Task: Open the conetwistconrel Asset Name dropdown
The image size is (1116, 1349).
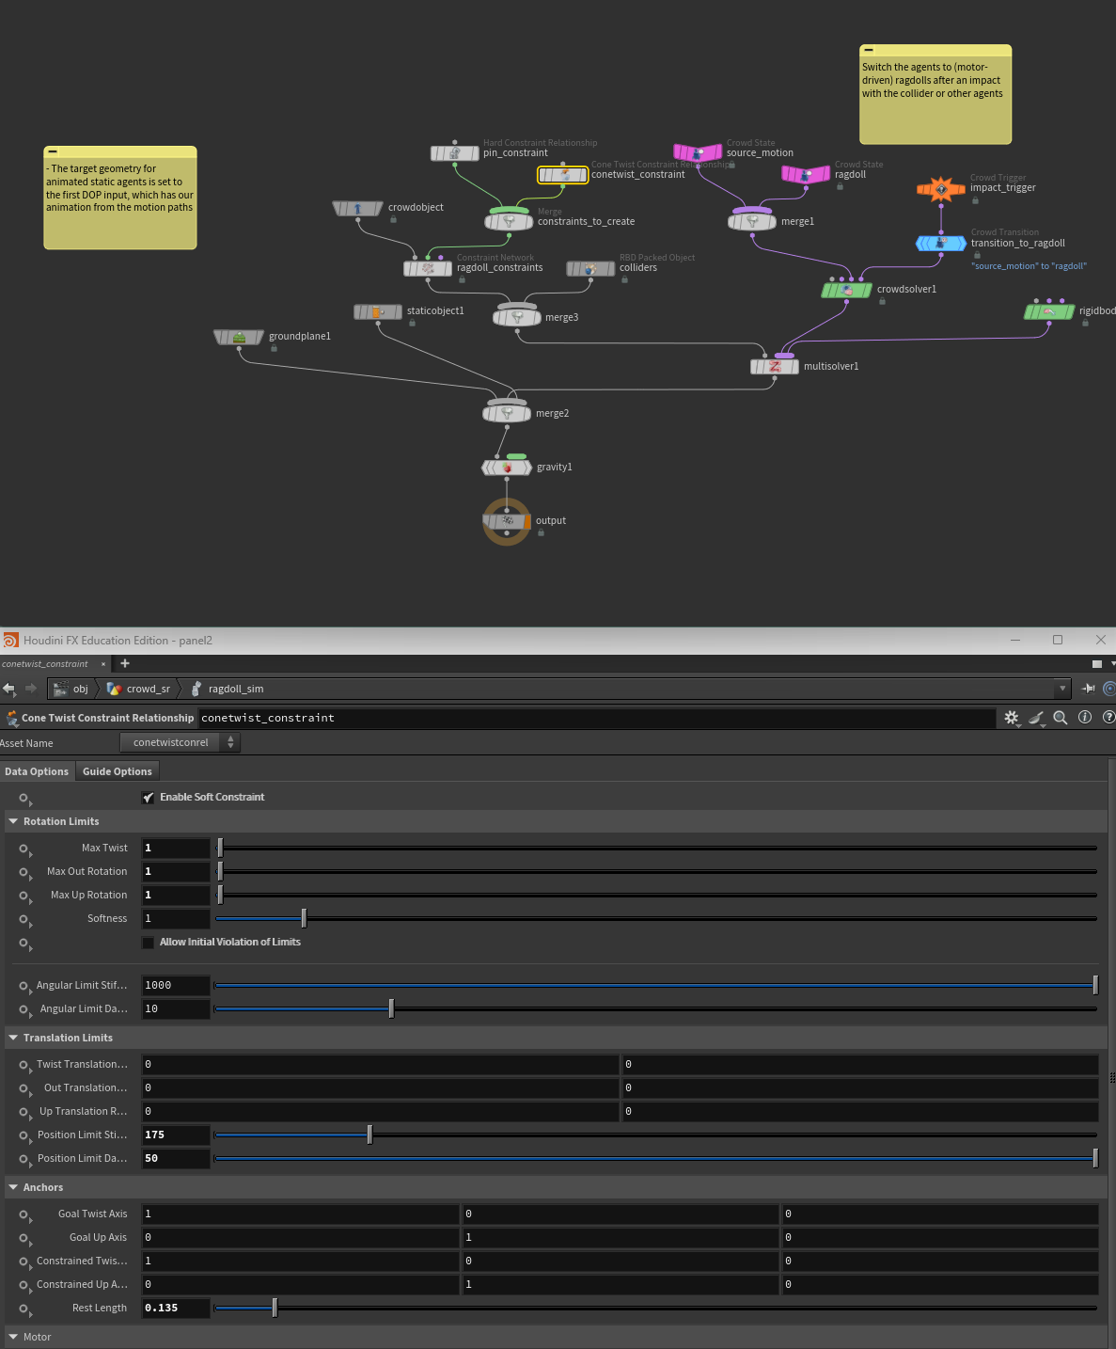Action: tap(181, 742)
